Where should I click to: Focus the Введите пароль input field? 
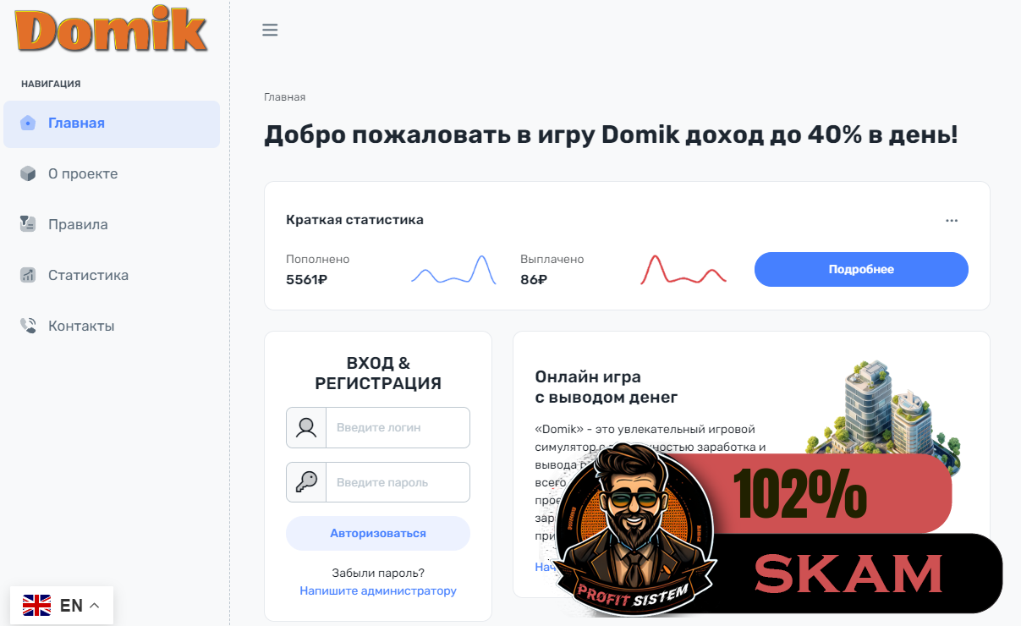pyautogui.click(x=398, y=482)
